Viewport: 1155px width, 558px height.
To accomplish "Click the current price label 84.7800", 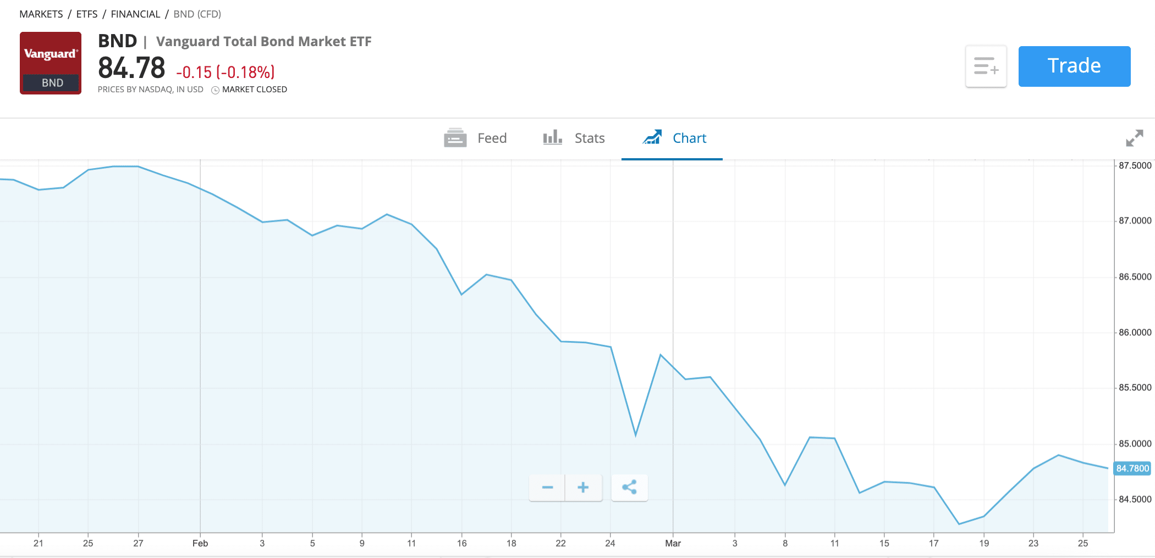I will 1132,468.
